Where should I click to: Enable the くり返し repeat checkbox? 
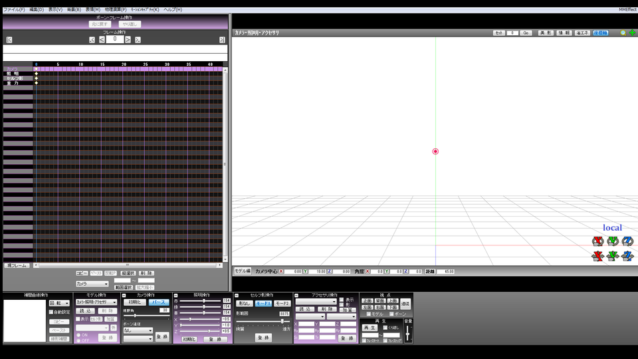point(385,327)
